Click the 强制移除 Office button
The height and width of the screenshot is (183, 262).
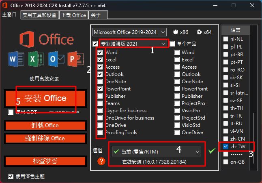click(x=45, y=139)
